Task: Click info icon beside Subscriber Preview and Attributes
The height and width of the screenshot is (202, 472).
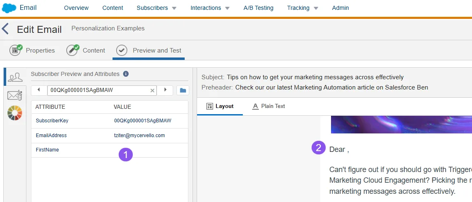Action: 126,74
